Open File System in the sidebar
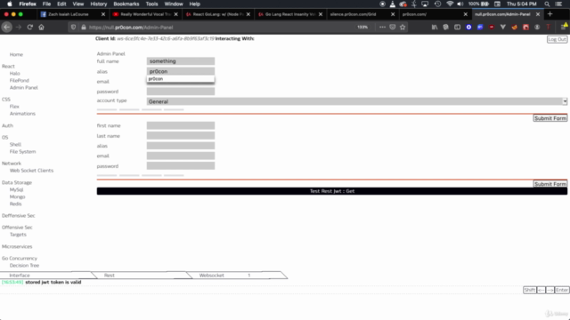This screenshot has height=320, width=570. (22, 152)
